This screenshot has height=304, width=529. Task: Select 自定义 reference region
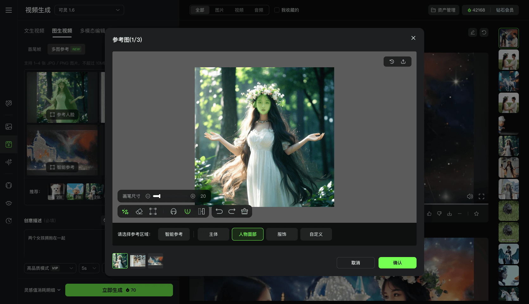pos(316,234)
